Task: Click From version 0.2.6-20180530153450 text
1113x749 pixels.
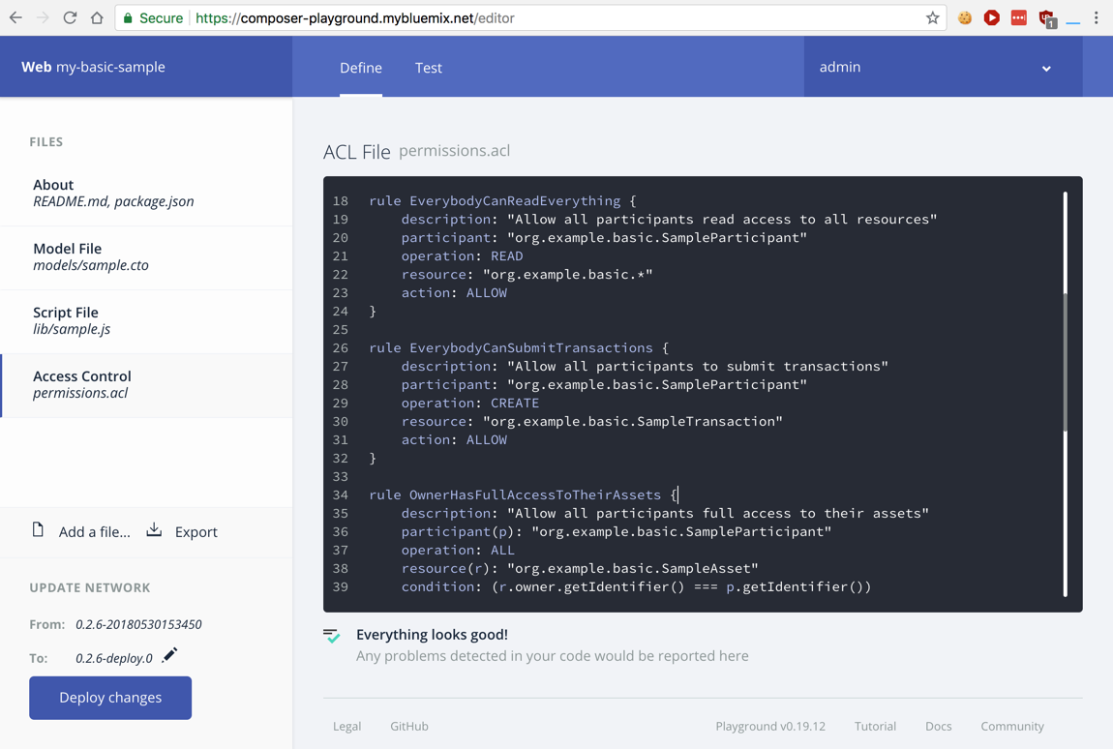Action: [x=138, y=625]
